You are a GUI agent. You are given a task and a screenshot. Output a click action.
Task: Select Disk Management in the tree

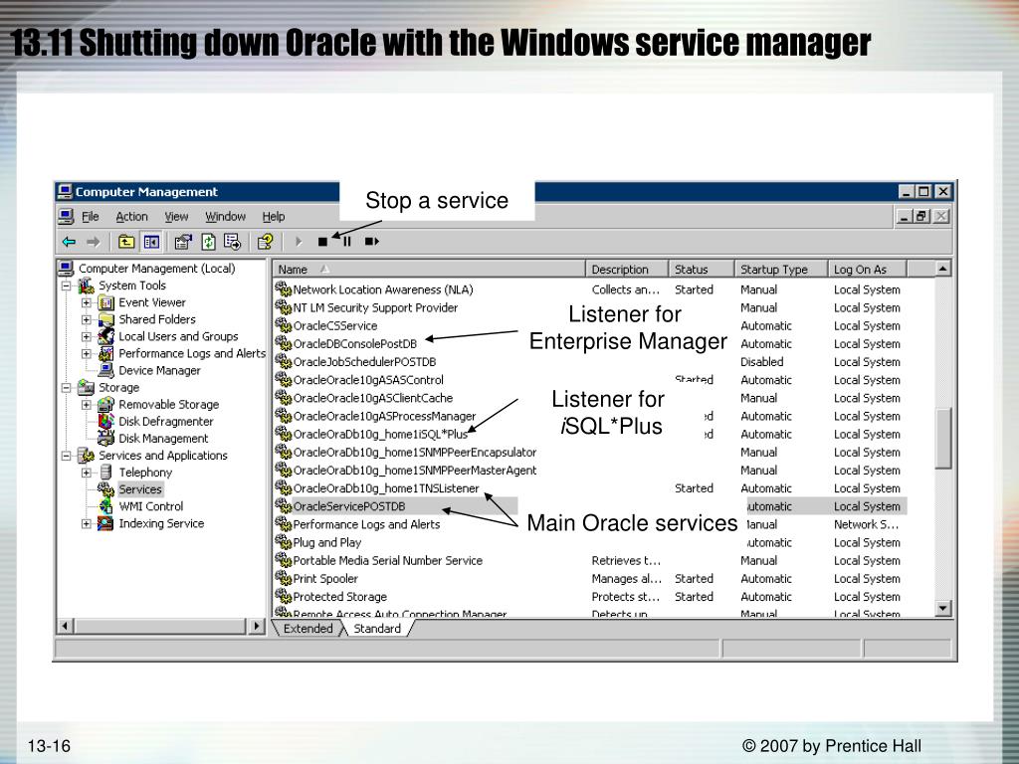[x=163, y=439]
